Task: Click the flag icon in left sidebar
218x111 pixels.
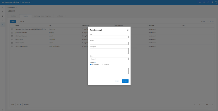Action: click(2, 20)
